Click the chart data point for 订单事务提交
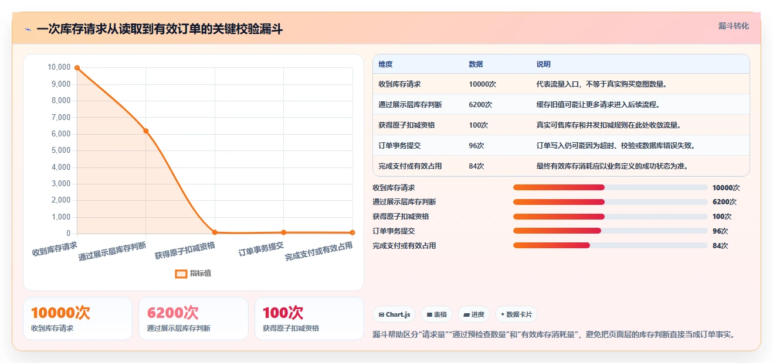Viewport: 773px width, 363px height. [284, 232]
